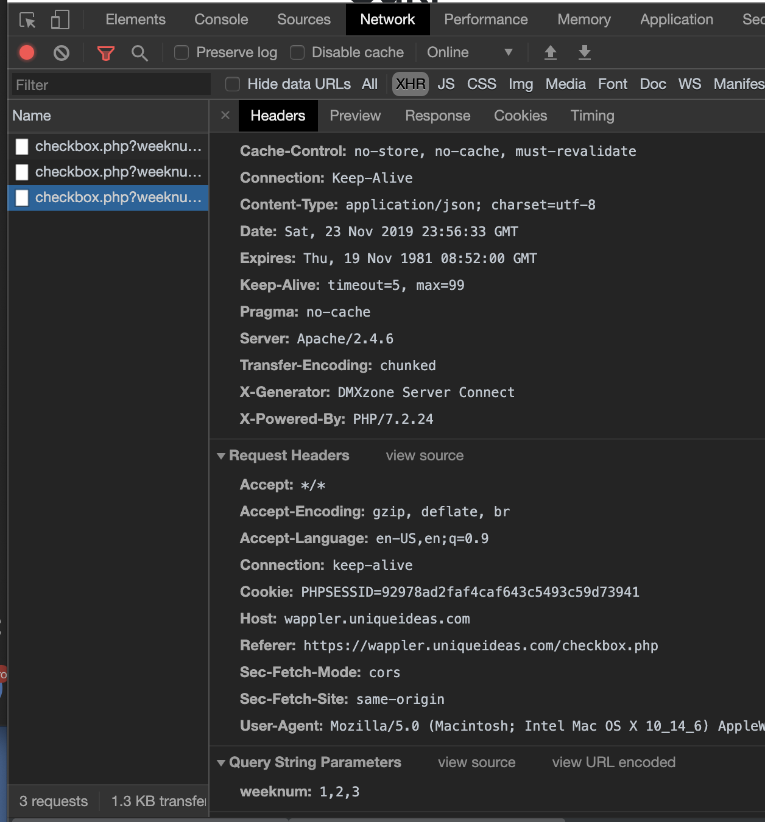Select the second checkbox.php request row
The width and height of the screenshot is (765, 822).
point(108,172)
